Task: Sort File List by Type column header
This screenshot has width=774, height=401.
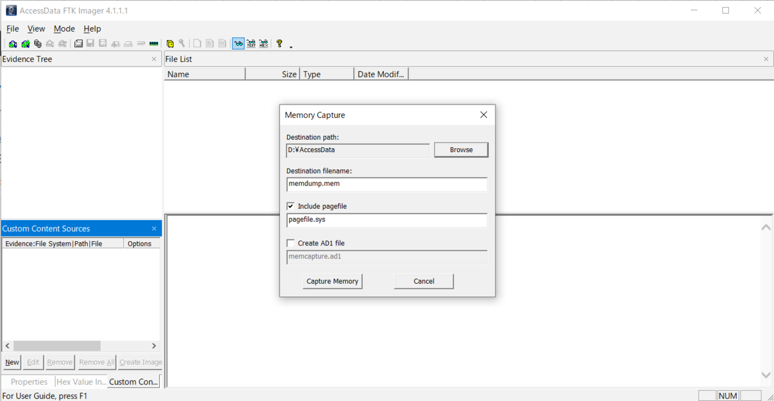Action: click(x=327, y=74)
